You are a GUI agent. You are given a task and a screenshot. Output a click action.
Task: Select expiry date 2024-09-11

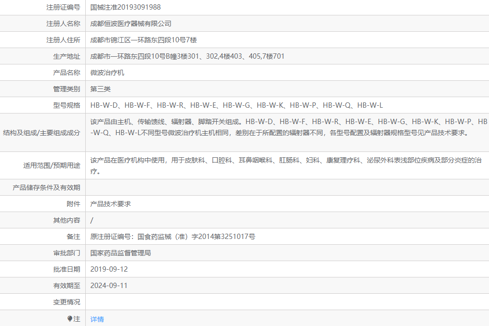tap(110, 286)
